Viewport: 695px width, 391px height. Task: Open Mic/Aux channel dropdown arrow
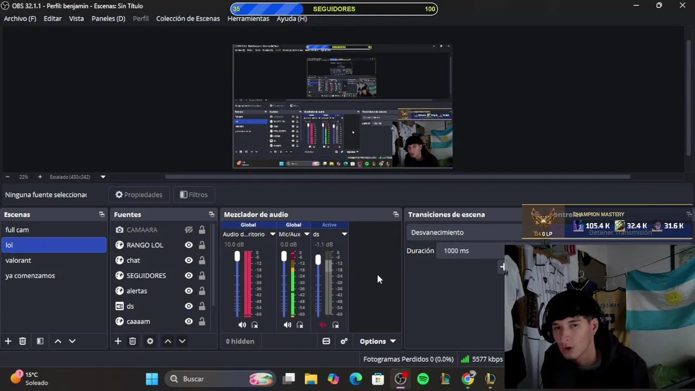click(x=307, y=234)
